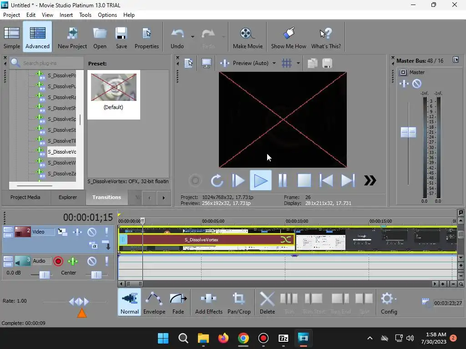Save preview snapshot to file
Screen dimensions: 466x349
point(327,63)
